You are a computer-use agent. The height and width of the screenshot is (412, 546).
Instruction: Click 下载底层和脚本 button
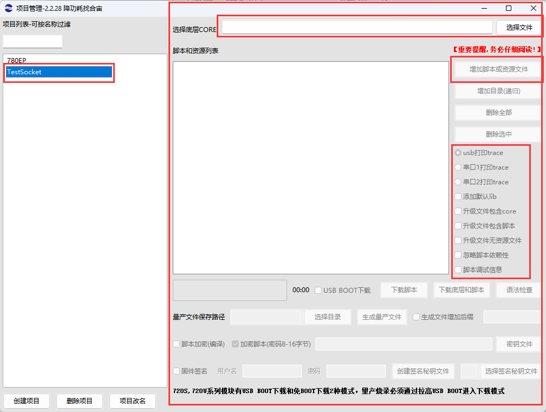[x=461, y=290]
